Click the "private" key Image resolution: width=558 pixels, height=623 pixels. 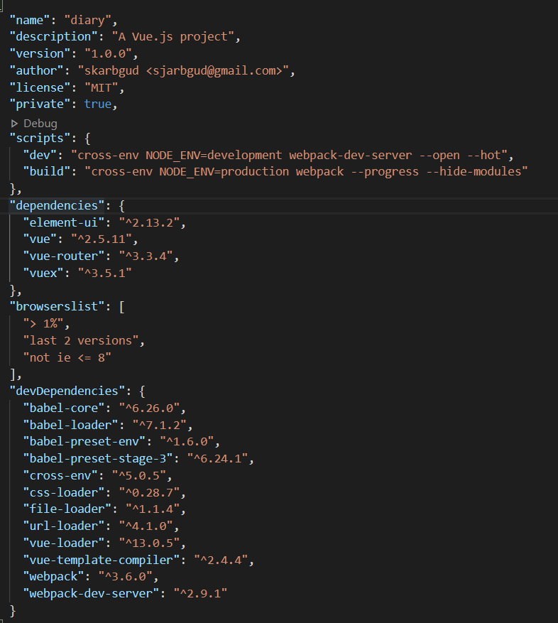point(40,104)
